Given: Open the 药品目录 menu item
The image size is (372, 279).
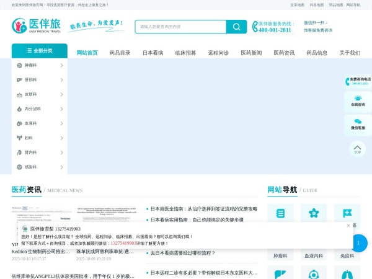Looking at the screenshot, I should pyautogui.click(x=120, y=53).
